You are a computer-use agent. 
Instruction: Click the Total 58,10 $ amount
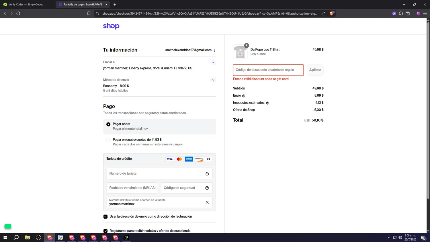(318, 120)
